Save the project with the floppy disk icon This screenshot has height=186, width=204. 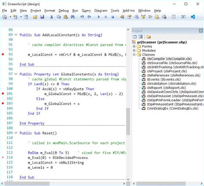[x=42, y=17]
